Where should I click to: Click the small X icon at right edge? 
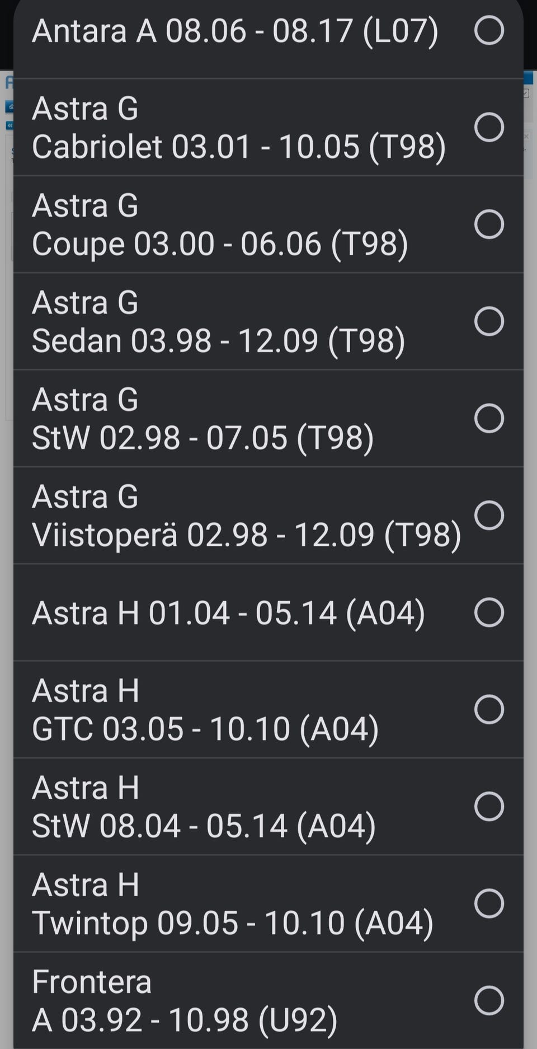pos(526,136)
